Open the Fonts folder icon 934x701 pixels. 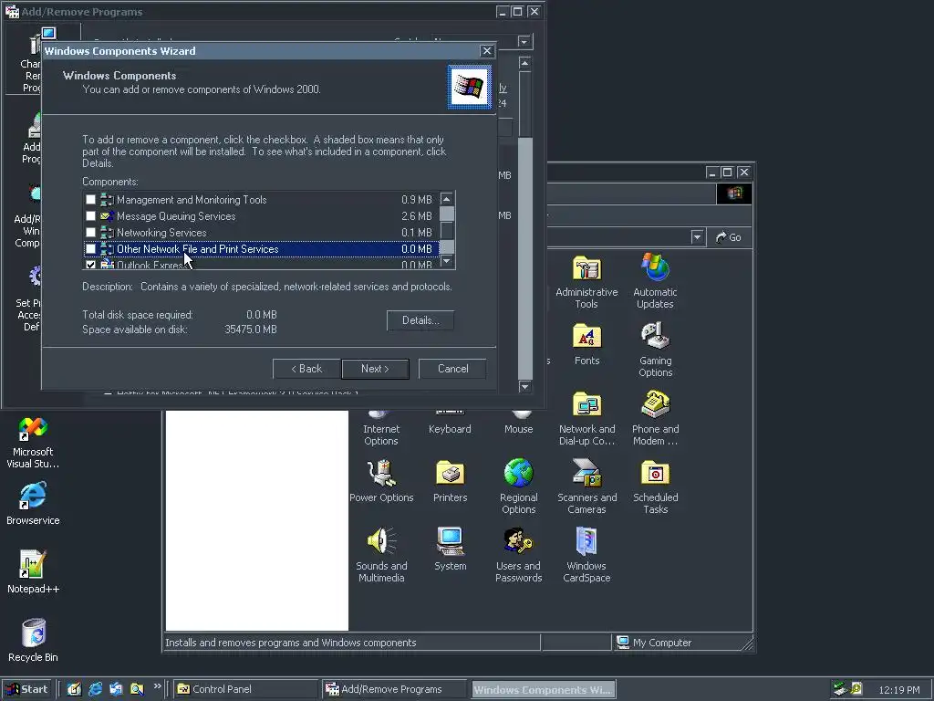click(586, 344)
